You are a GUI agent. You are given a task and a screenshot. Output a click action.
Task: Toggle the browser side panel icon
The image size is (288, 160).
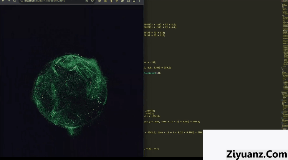128,1
